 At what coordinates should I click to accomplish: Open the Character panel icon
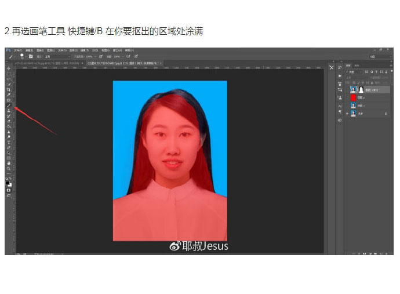[340, 106]
